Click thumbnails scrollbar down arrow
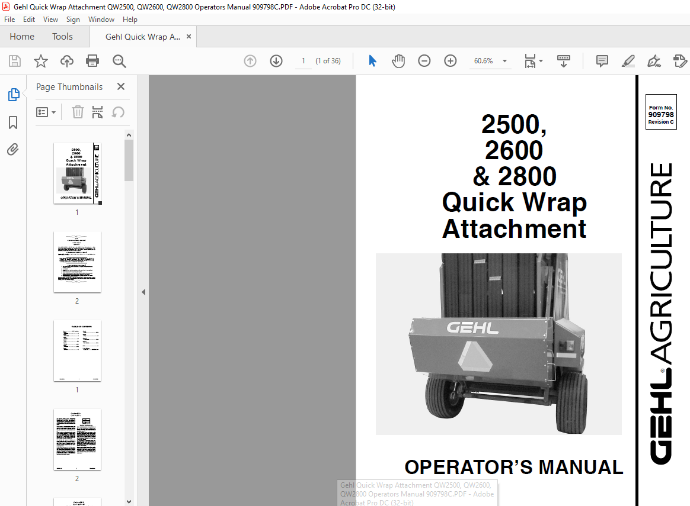 point(129,502)
